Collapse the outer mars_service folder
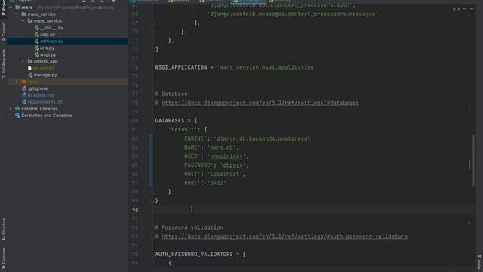 pos(17,14)
